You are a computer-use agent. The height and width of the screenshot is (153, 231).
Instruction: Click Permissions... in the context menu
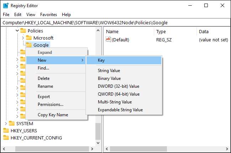click(x=51, y=104)
